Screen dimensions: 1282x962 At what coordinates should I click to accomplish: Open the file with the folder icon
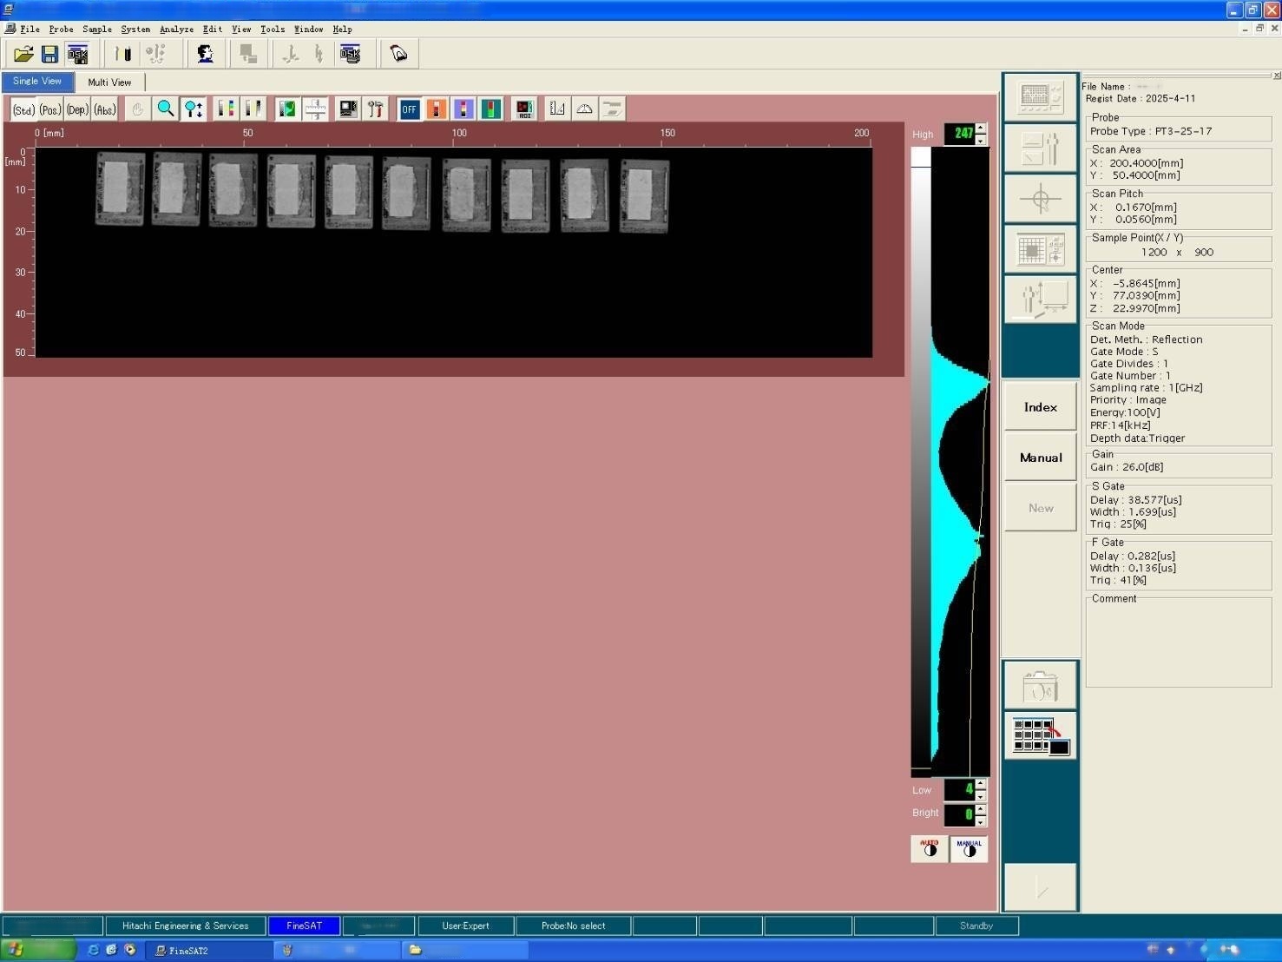click(23, 54)
